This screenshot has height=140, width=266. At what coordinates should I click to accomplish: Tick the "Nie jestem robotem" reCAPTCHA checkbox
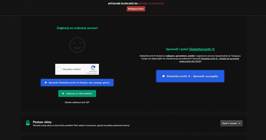pos(59,69)
